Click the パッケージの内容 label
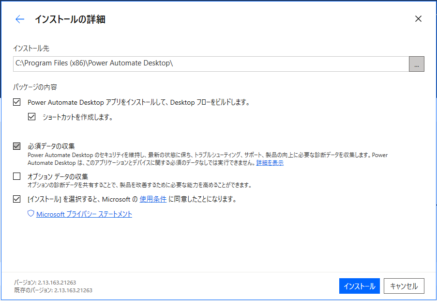437x301 pixels. (35, 87)
